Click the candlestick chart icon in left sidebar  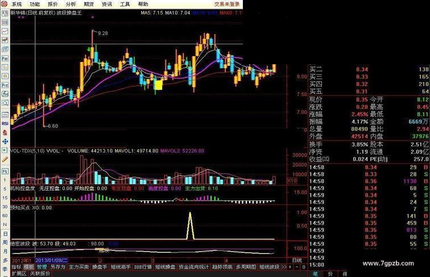5,40
